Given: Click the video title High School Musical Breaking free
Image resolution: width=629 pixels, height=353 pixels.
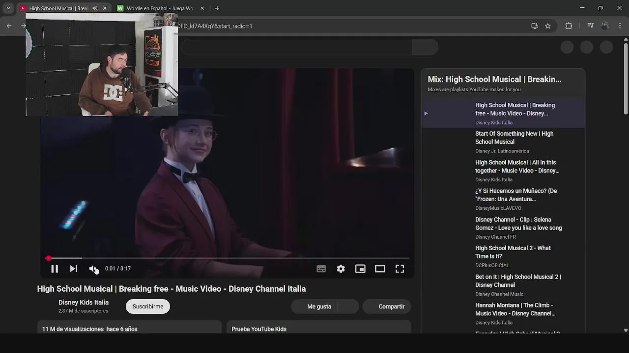Looking at the screenshot, I should click(x=172, y=289).
